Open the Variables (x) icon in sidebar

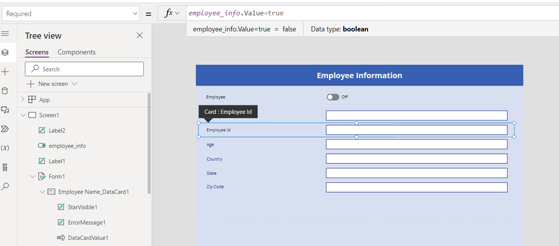pos(5,147)
